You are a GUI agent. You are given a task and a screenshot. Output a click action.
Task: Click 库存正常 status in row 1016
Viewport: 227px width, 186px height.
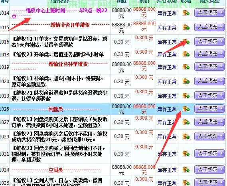click(x=167, y=42)
